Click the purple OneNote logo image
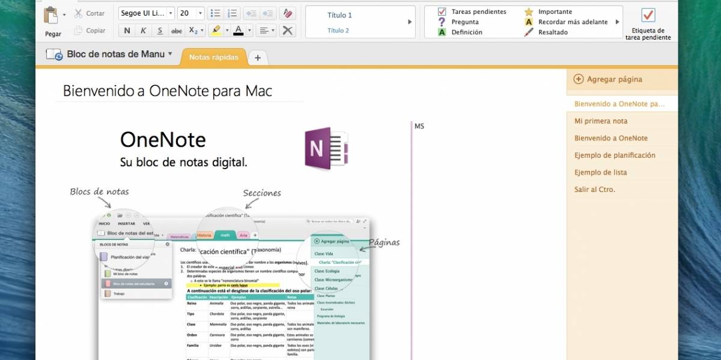This screenshot has height=360, width=721. [326, 148]
